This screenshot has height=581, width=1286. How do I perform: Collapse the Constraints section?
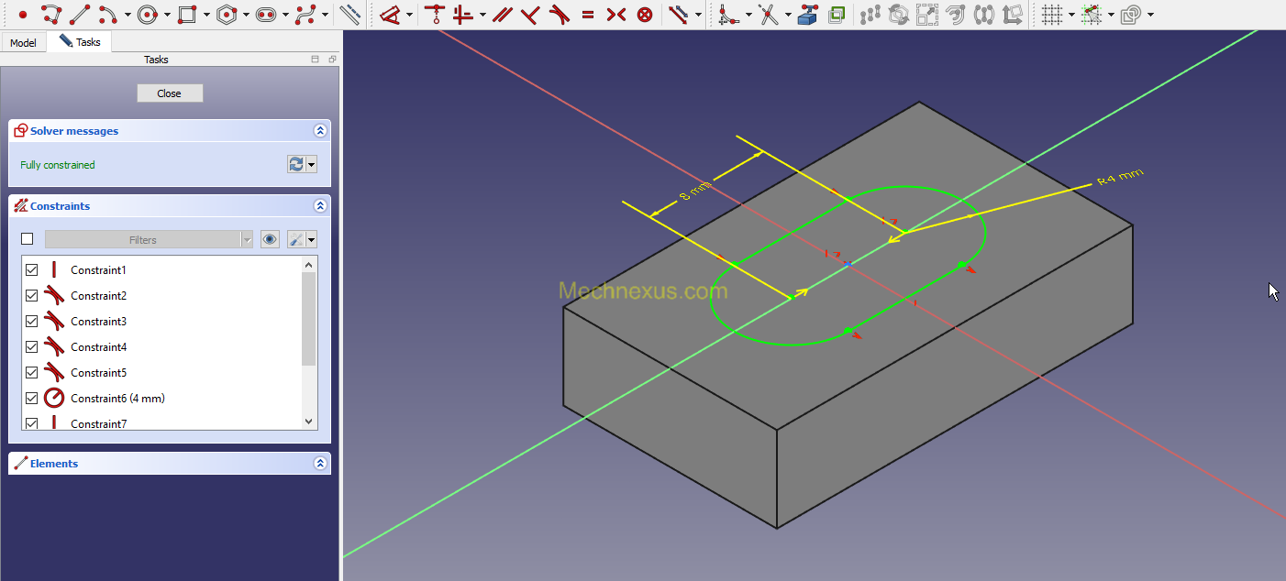320,206
